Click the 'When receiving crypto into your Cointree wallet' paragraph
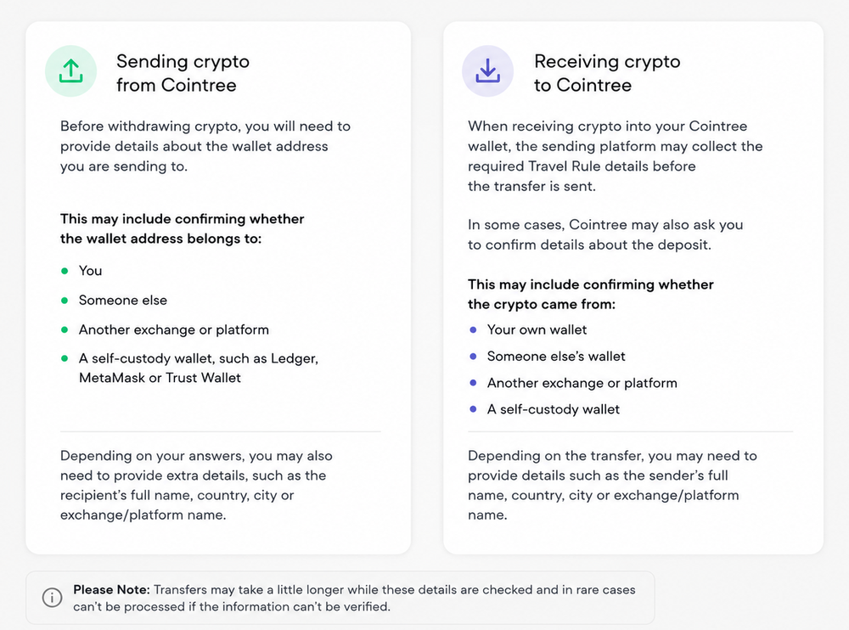Image resolution: width=849 pixels, height=630 pixels. click(615, 156)
